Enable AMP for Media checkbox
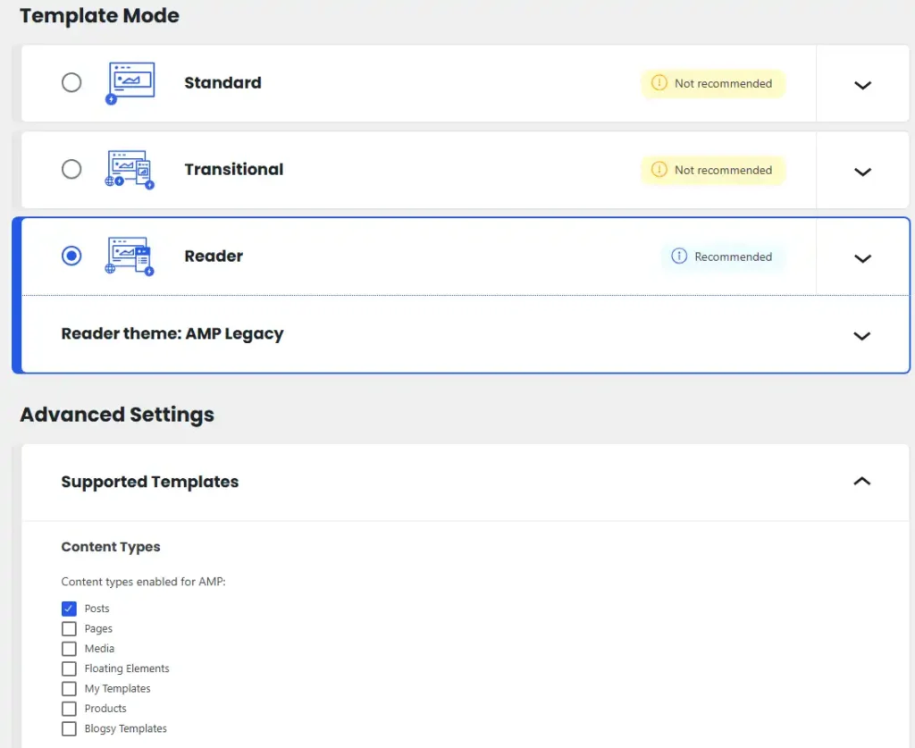This screenshot has width=915, height=748. 69,649
